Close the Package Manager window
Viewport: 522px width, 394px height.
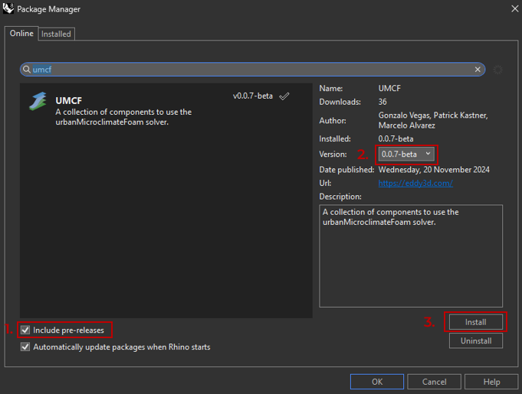(514, 8)
